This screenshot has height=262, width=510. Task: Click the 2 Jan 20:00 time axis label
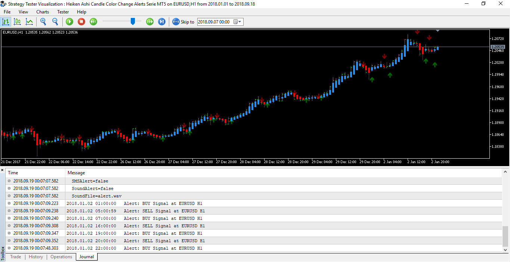coord(440,162)
